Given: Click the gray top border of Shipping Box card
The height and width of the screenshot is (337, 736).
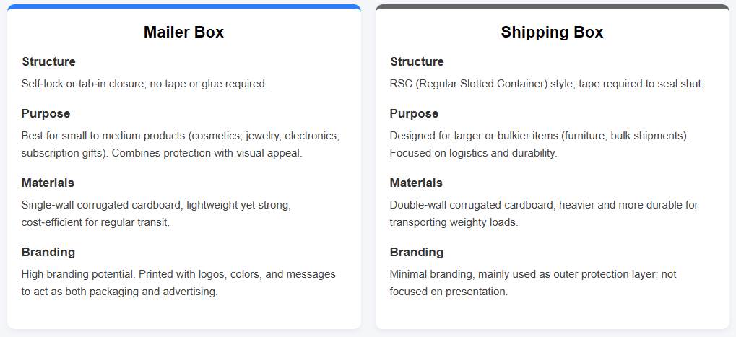Looking at the screenshot, I should coord(552,6).
